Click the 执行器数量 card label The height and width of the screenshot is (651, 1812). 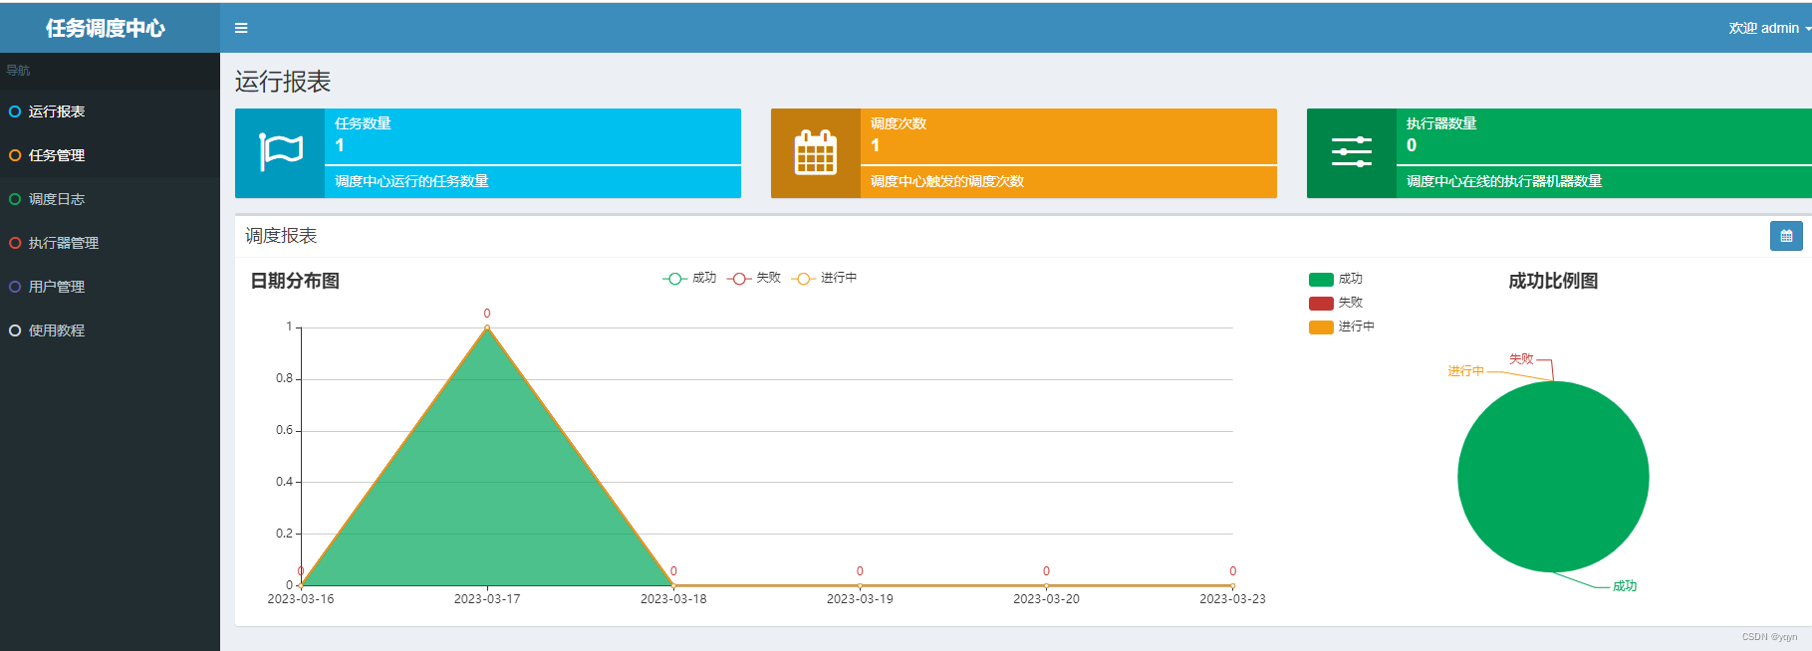point(1441,123)
